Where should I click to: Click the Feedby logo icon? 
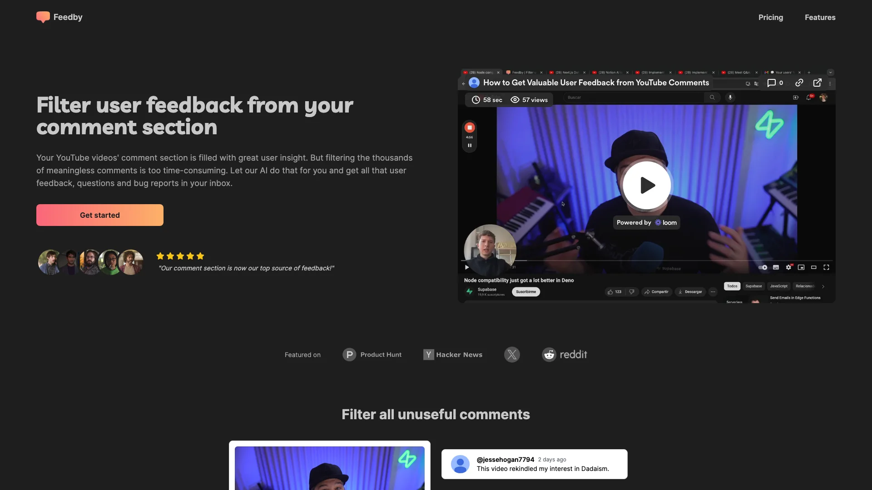pos(43,17)
